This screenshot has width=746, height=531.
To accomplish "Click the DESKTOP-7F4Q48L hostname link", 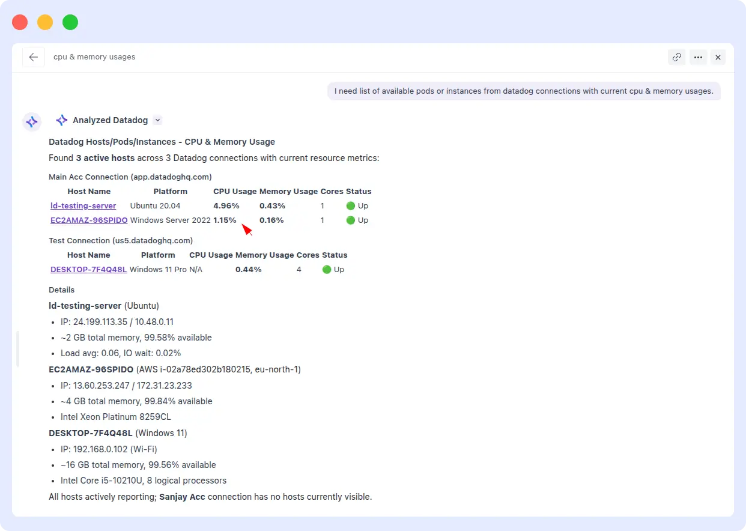I will click(88, 269).
